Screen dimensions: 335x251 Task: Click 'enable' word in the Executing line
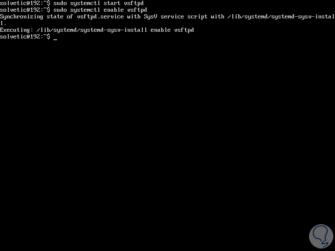tap(160, 30)
